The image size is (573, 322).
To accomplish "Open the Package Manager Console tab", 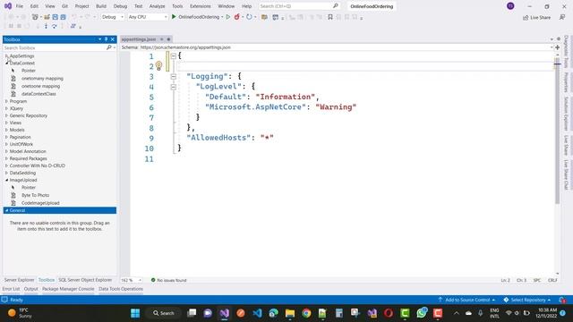I will tap(68, 289).
